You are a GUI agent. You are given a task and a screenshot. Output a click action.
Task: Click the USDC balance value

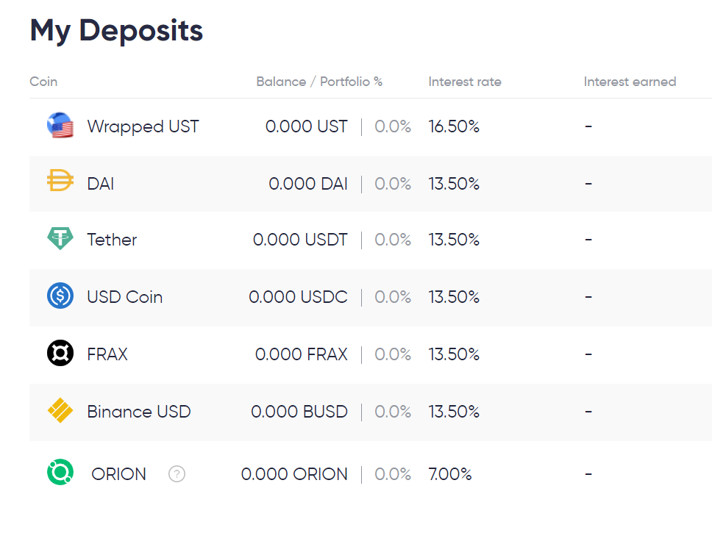[299, 296]
